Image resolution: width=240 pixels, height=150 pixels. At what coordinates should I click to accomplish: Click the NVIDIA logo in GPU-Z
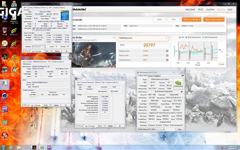178,84
